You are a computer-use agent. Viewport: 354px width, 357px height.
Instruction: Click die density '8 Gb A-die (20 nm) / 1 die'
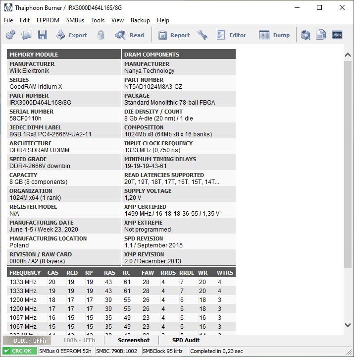(158, 119)
